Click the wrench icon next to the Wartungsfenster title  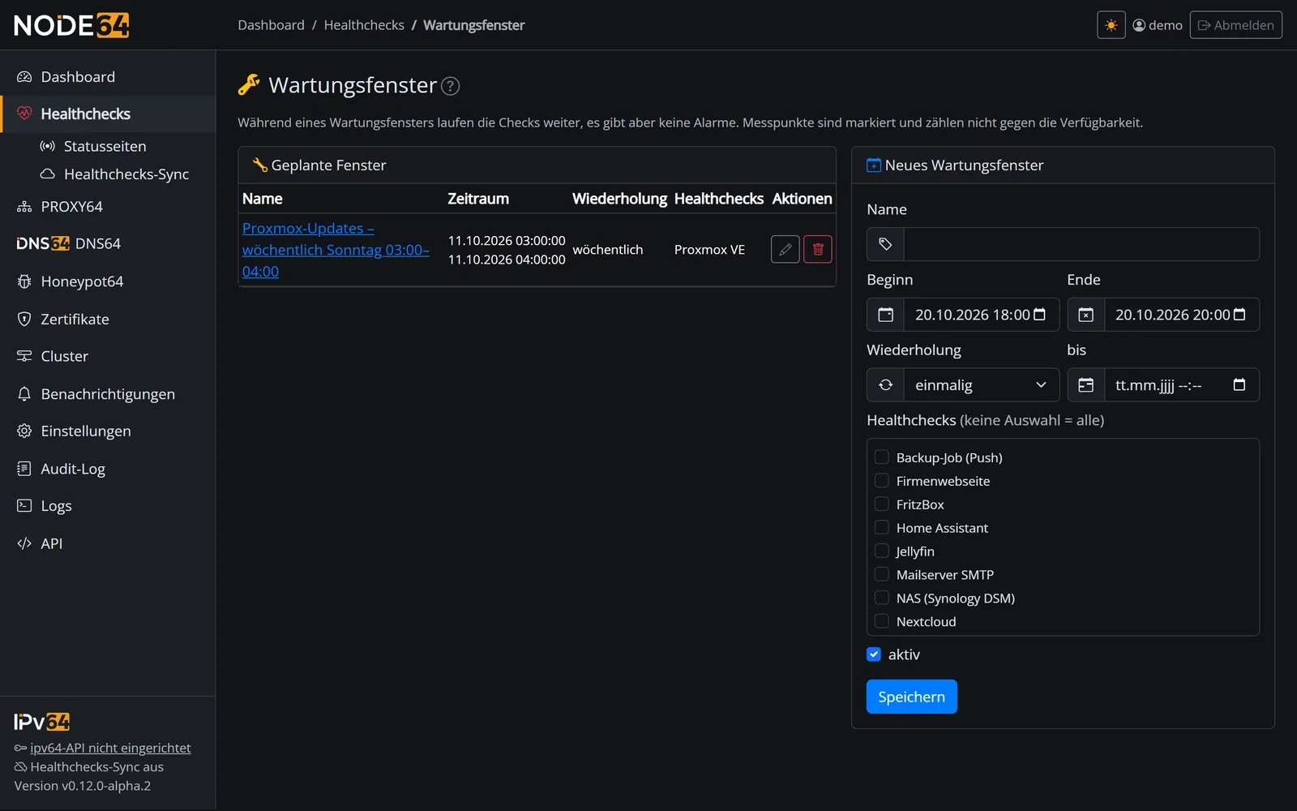pyautogui.click(x=249, y=85)
